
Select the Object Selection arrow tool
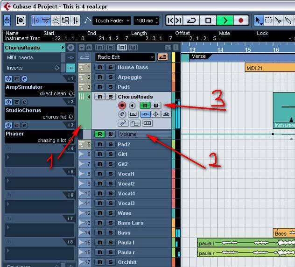point(259,21)
